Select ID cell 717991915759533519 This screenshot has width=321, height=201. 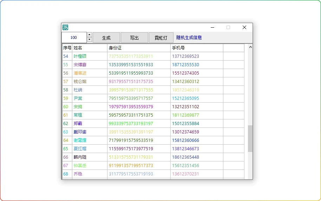click(139, 140)
